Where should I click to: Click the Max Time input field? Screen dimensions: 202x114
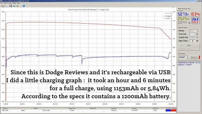tap(193, 41)
